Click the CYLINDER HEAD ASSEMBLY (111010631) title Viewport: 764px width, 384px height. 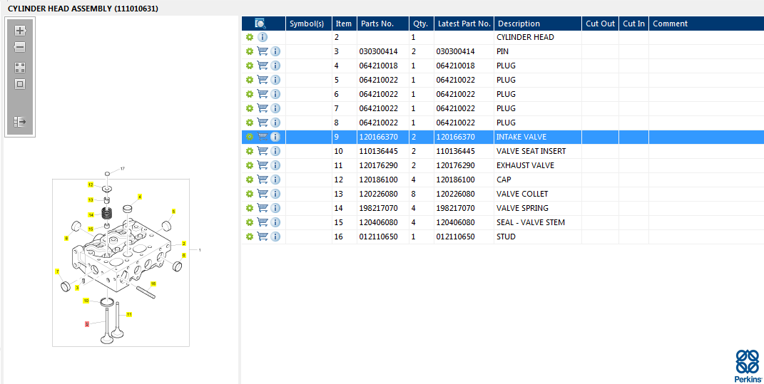tap(83, 9)
